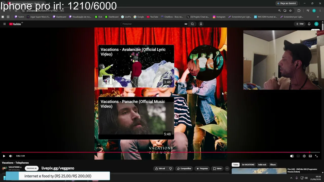Dislike the video
Image resolution: width=324 pixels, height=182 pixels.
(170, 169)
